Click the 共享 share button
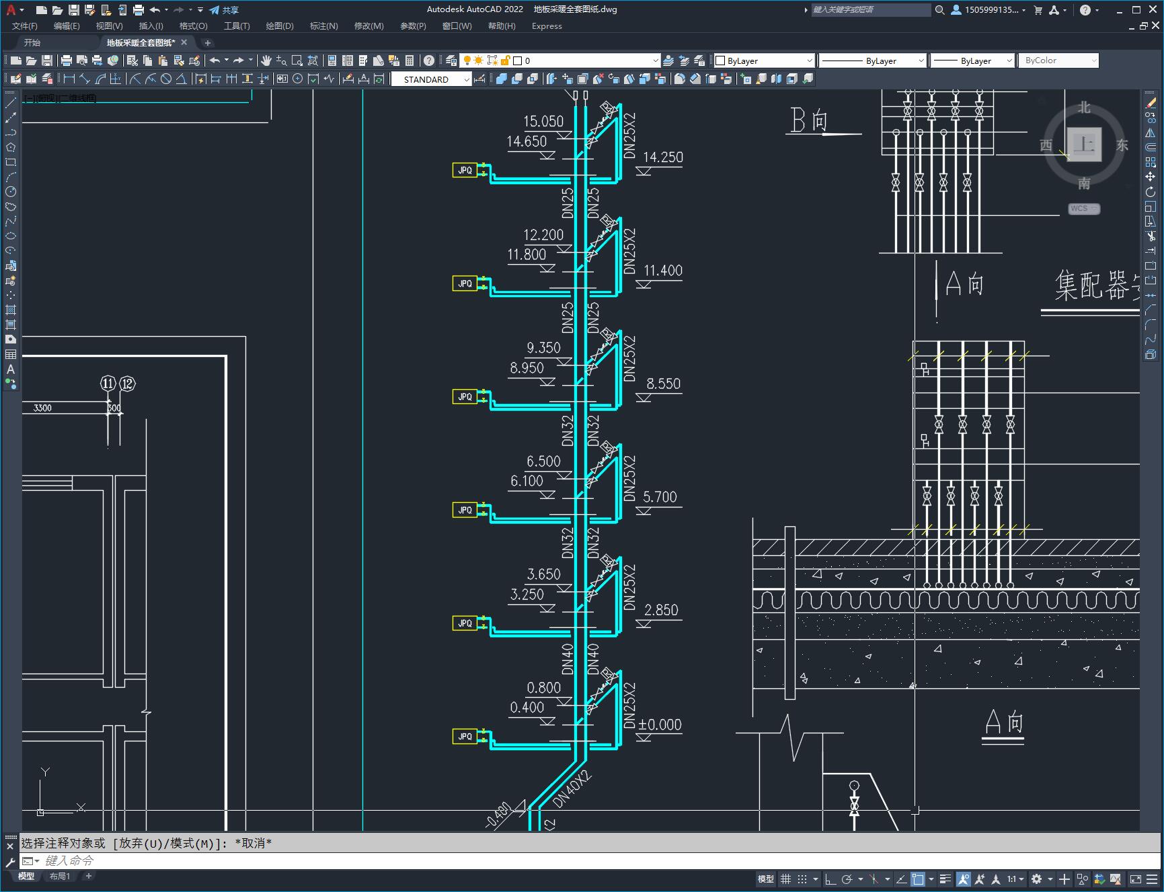Viewport: 1164px width, 892px height. 224,9
